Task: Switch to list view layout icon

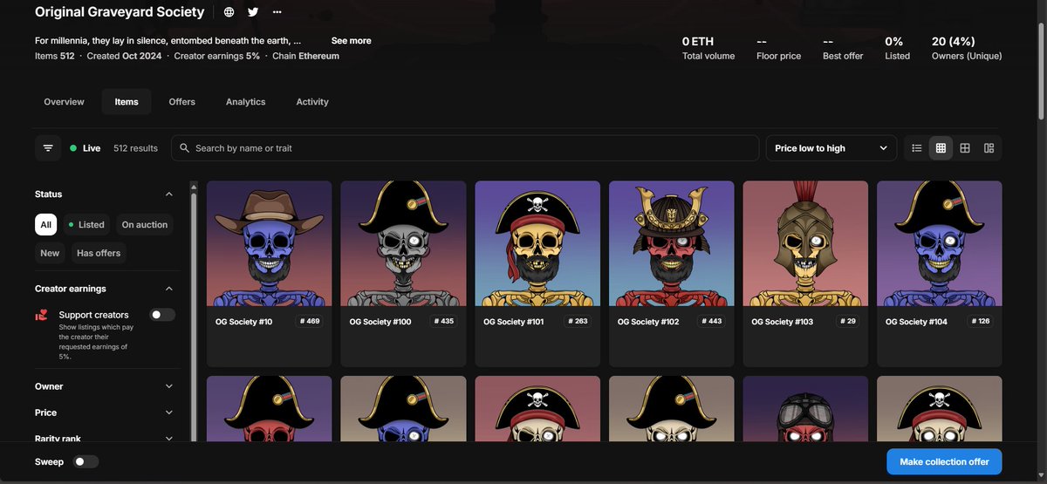Action: pyautogui.click(x=917, y=148)
